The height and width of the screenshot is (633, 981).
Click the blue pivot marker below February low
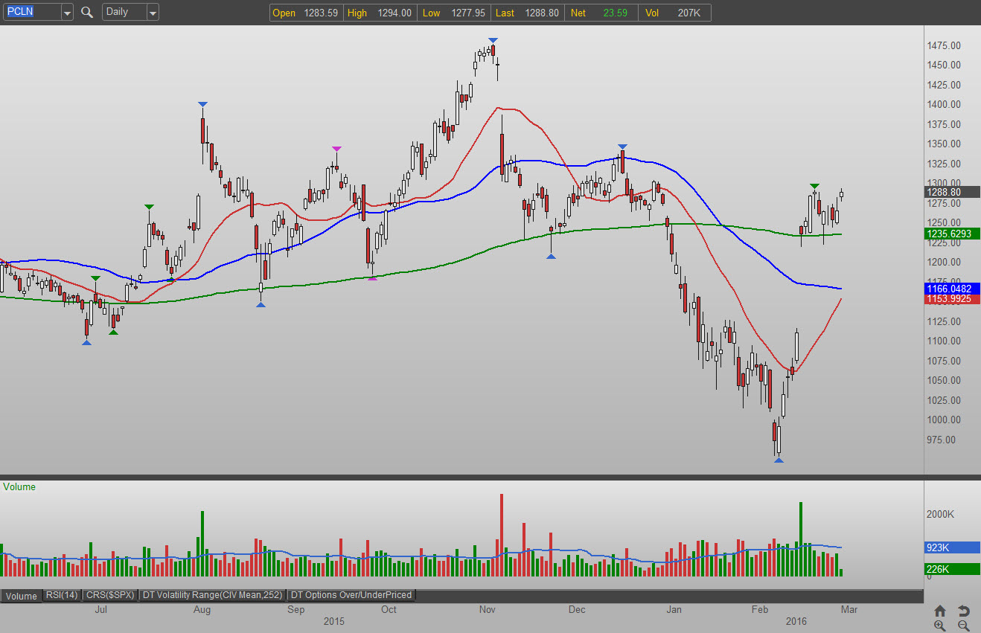[779, 460]
